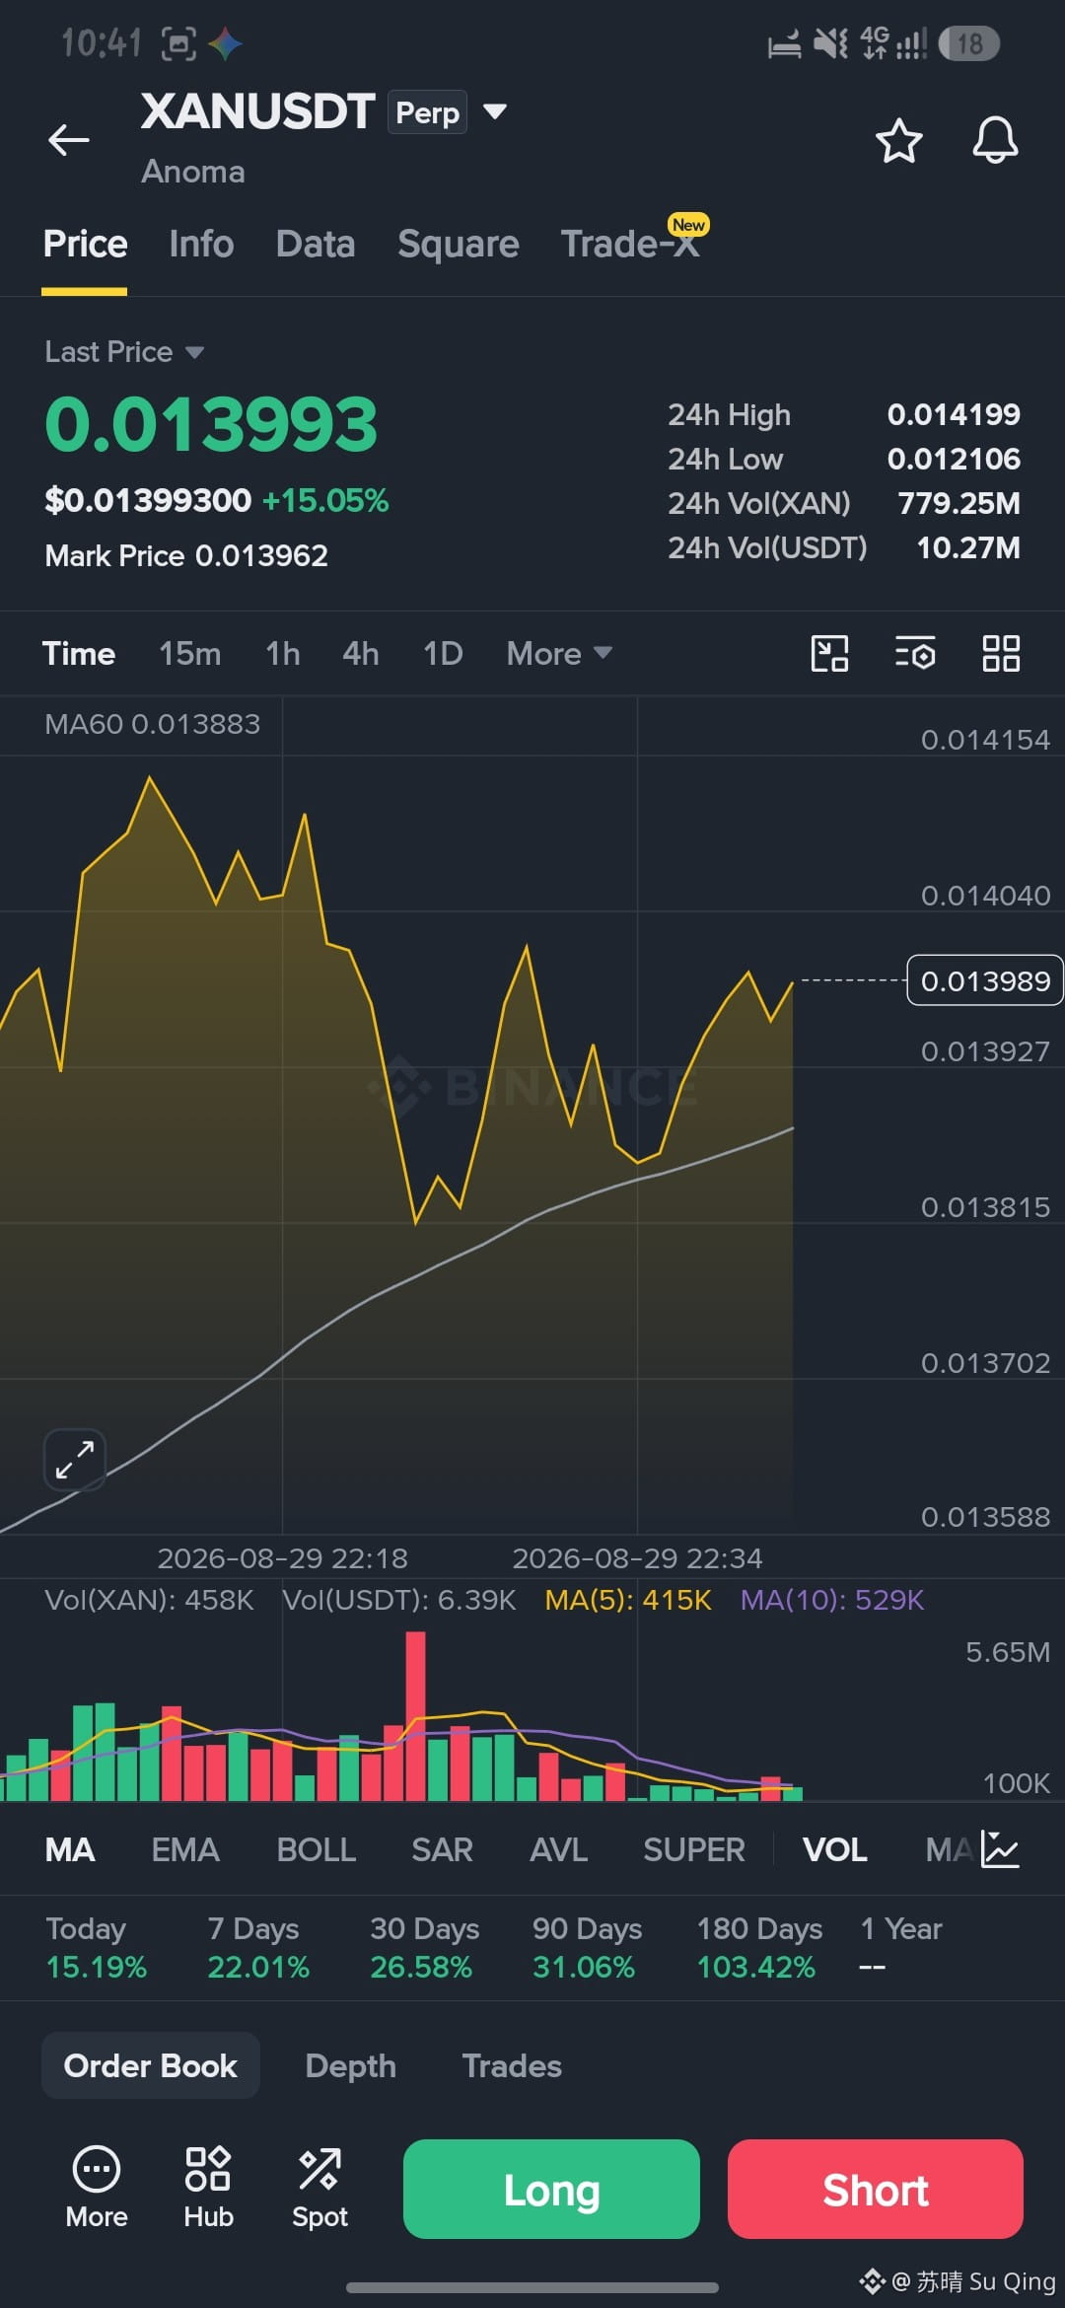Select the 1D interval
Screen dimensions: 1065x2308
(443, 653)
